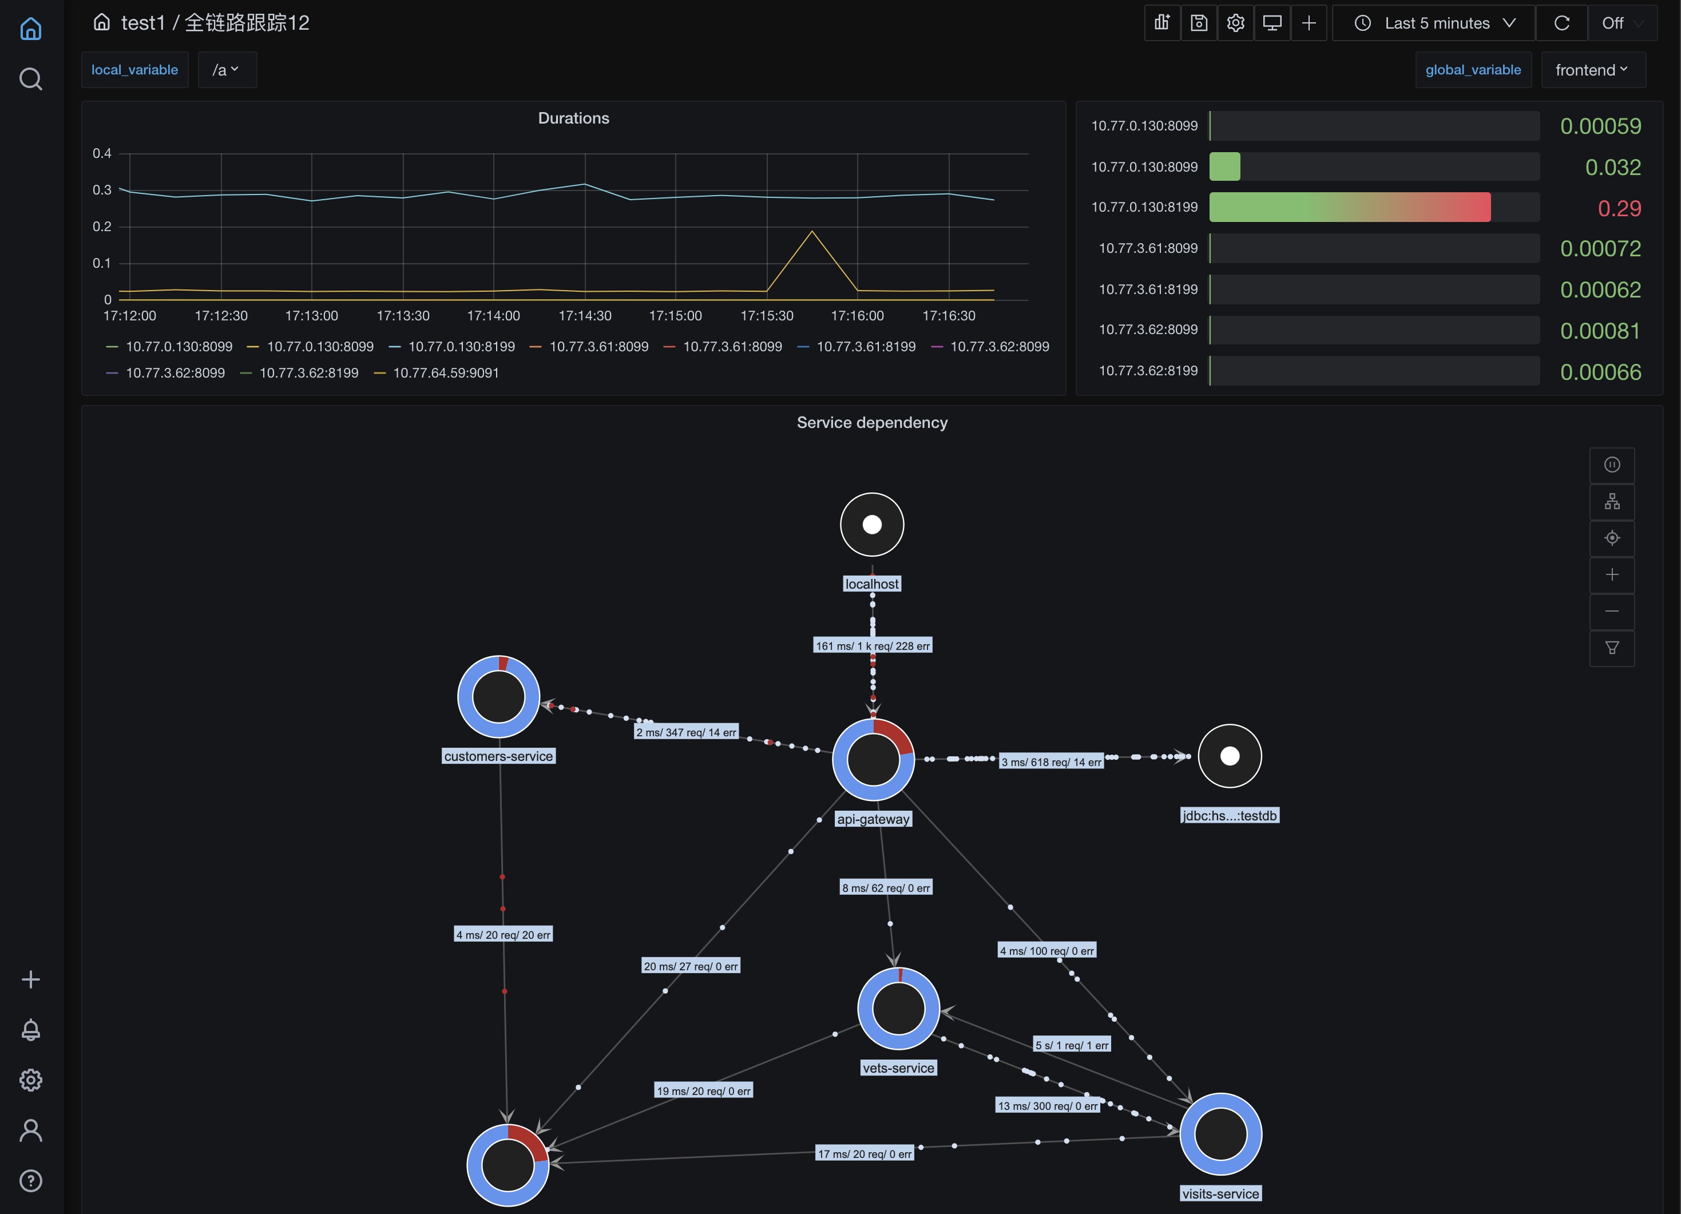Open dashboard settings gear in top toolbar
The height and width of the screenshot is (1214, 1681).
[x=1235, y=23]
